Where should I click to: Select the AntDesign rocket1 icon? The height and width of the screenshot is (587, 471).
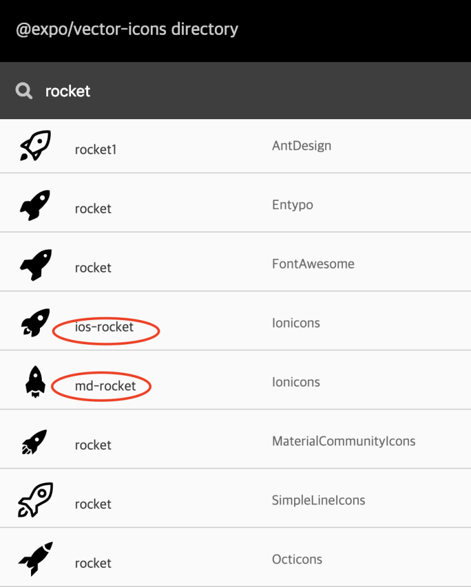pos(36,145)
